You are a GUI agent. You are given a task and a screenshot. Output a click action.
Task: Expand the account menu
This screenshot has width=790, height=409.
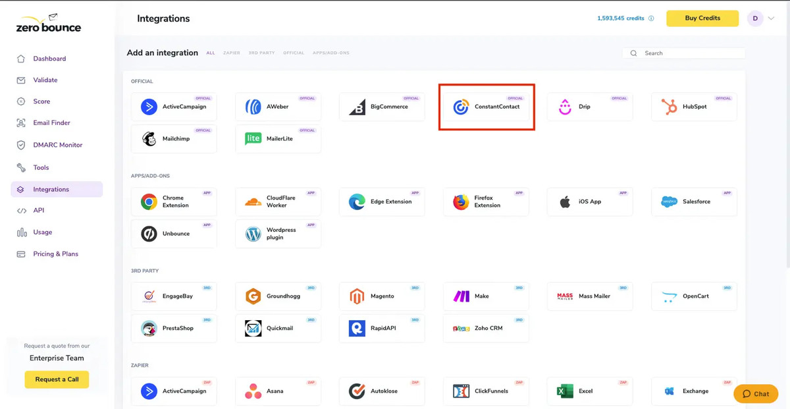(762, 18)
